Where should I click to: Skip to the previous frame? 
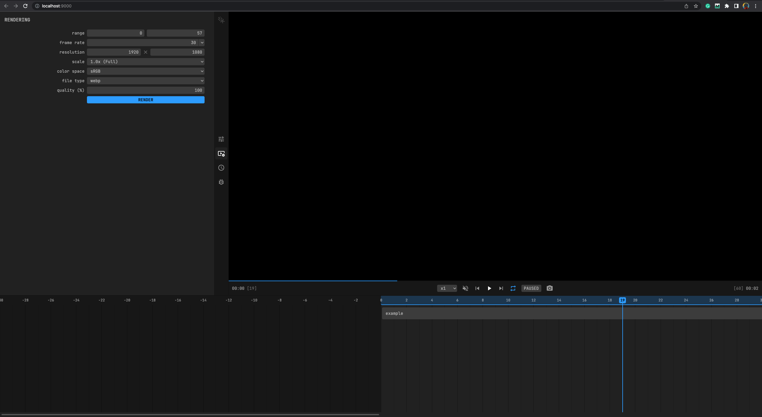pyautogui.click(x=477, y=288)
